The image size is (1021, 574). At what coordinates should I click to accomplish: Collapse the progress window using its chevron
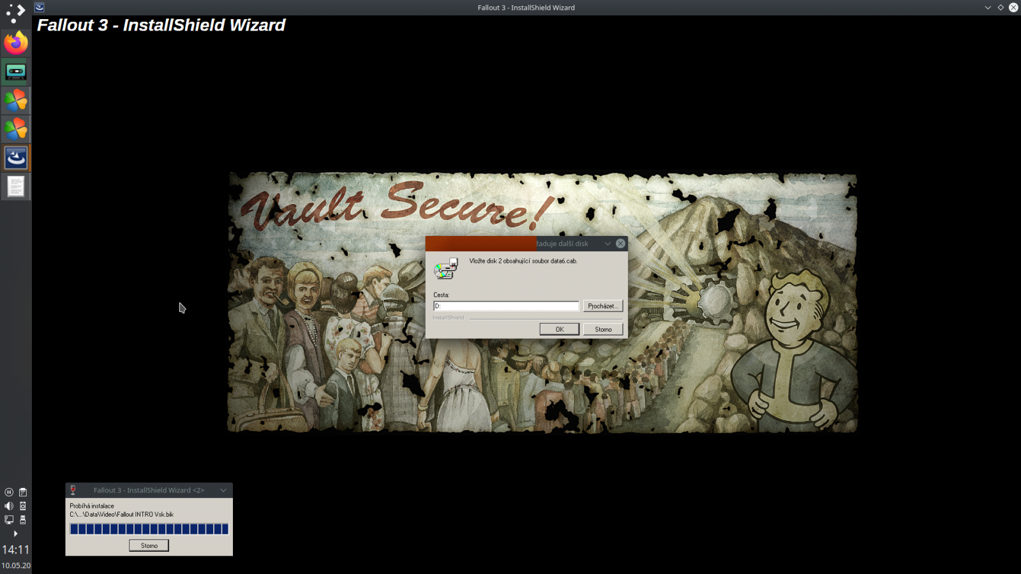pyautogui.click(x=223, y=490)
